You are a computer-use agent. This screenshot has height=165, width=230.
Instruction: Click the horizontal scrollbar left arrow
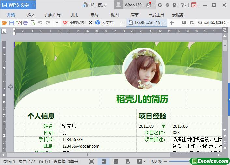pos(3,155)
